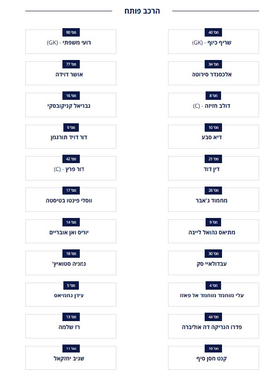
Task: Click the number 13 badge above רז שלמה
Action: click(x=71, y=317)
